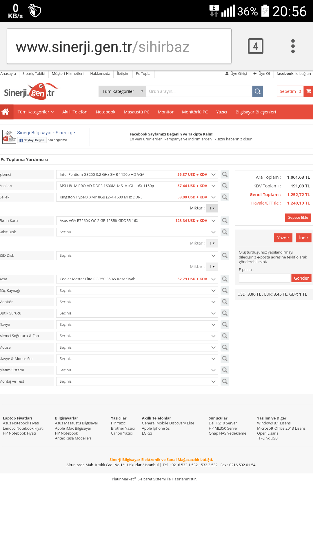Search icon next to MSI H81M motherboard row

tap(225, 186)
